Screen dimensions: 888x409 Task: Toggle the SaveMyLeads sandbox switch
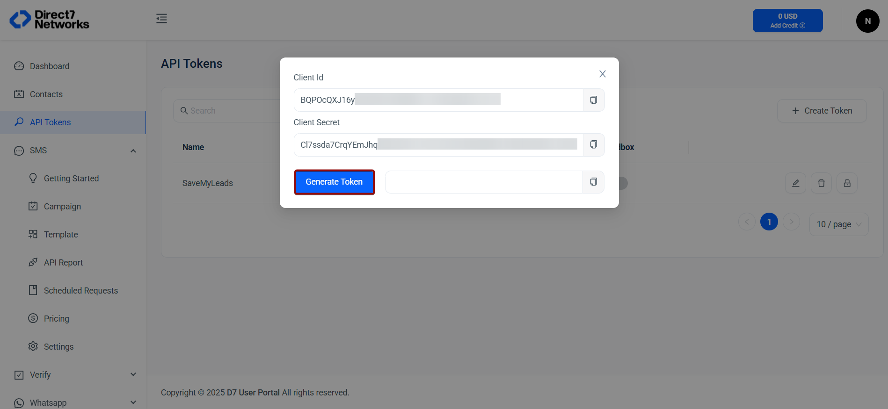[623, 183]
